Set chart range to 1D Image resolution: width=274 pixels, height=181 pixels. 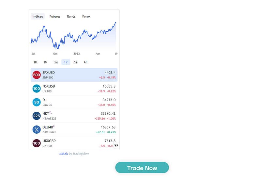pos(35,62)
